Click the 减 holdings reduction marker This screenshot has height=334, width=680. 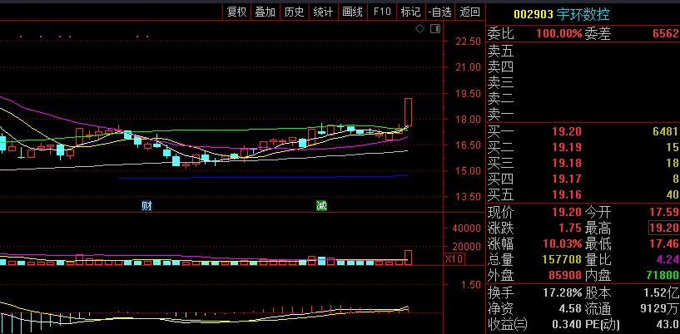click(321, 205)
